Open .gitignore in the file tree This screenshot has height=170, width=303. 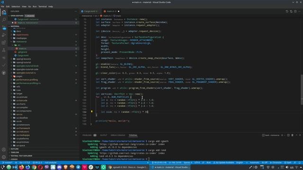point(23,52)
